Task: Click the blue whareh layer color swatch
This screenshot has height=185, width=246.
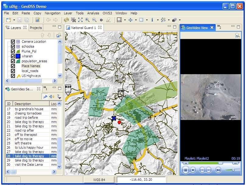Action: point(18,56)
